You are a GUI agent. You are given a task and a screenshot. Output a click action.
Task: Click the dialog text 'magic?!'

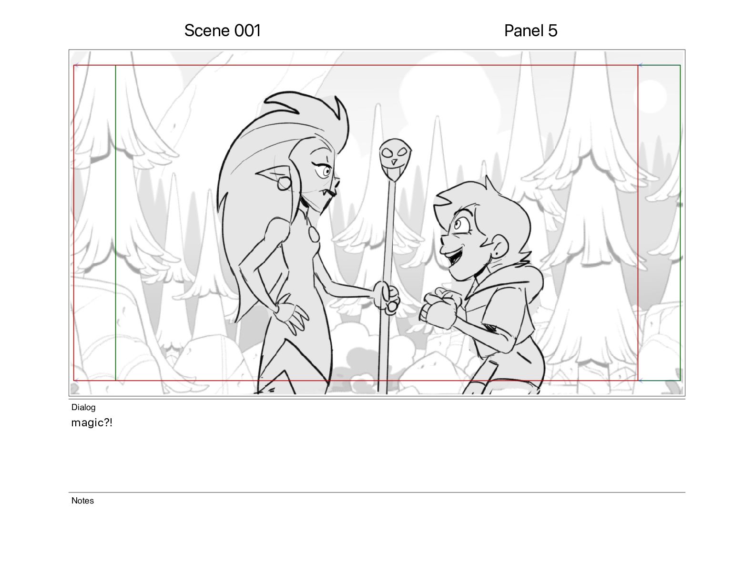point(92,422)
